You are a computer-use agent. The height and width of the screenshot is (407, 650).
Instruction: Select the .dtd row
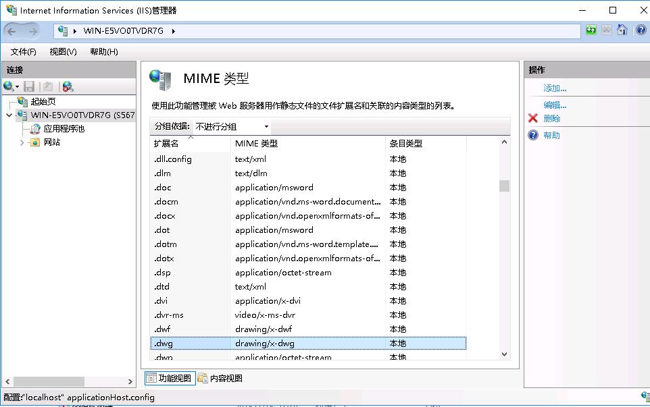pyautogui.click(x=308, y=286)
